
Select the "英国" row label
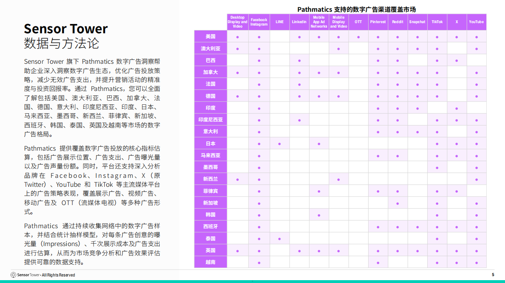[x=211, y=251]
